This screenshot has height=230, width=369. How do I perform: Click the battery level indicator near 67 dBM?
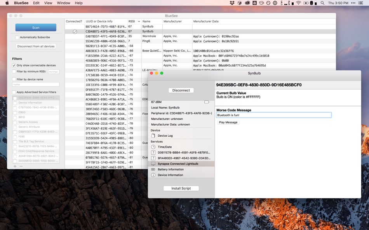207,102
